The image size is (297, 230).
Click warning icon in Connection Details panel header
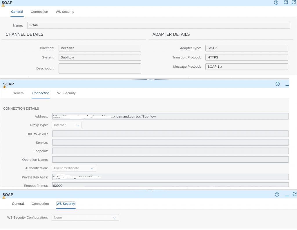point(5,87)
